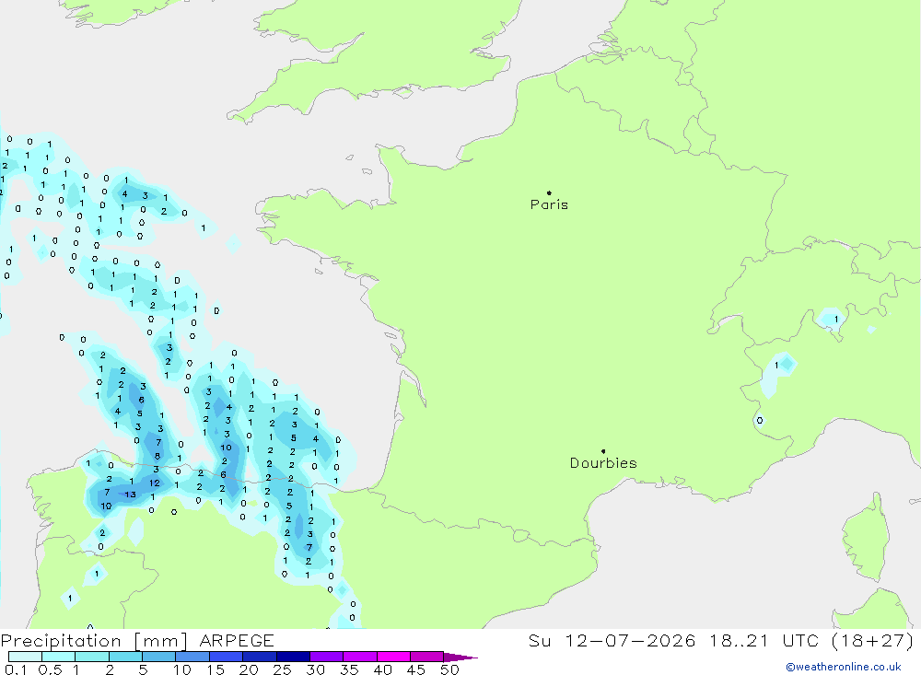Screen dimensions: 921x675
Task: Select the 10–15 mm legend swatch
Action: 192,657
